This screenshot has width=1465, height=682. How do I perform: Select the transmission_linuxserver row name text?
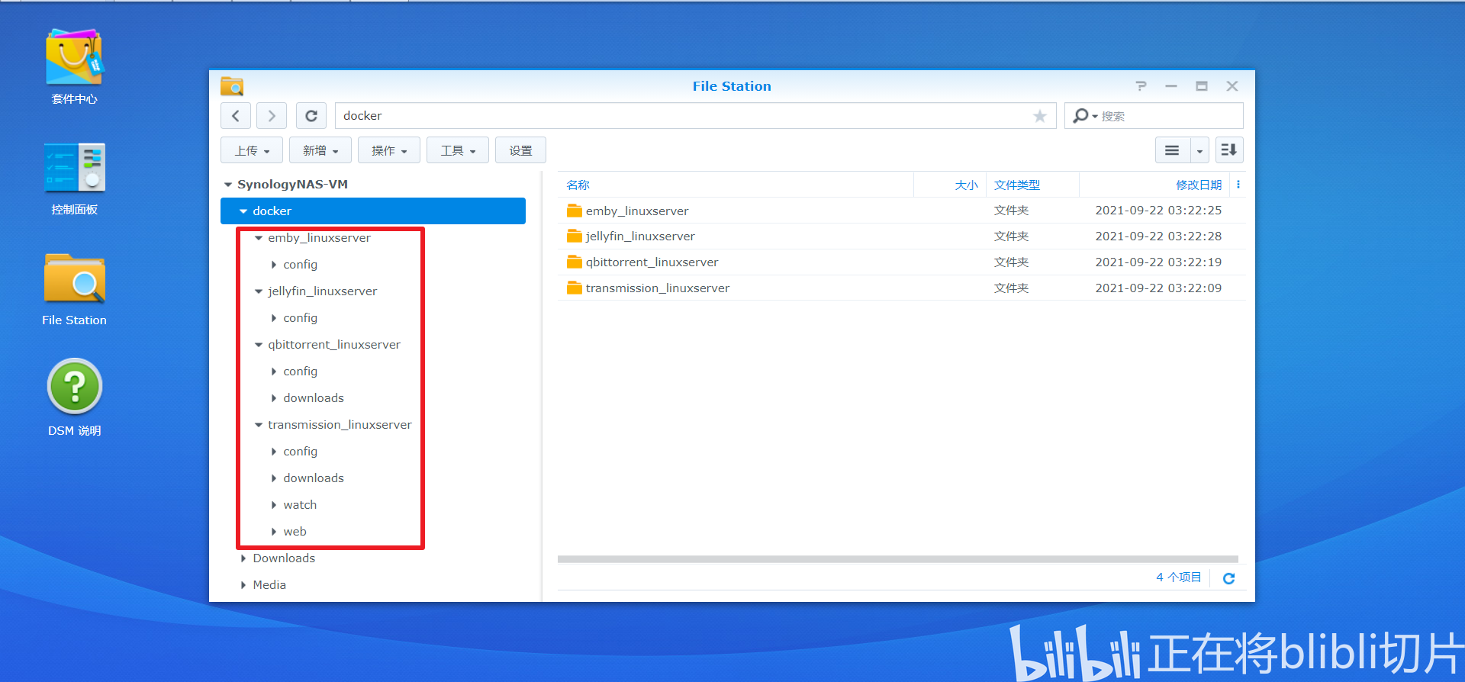658,288
